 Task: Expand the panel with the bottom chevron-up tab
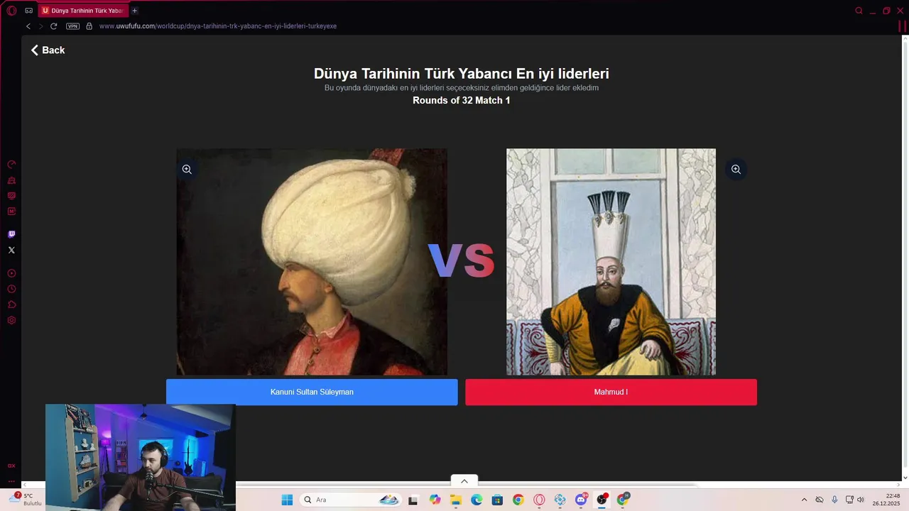coord(464,480)
